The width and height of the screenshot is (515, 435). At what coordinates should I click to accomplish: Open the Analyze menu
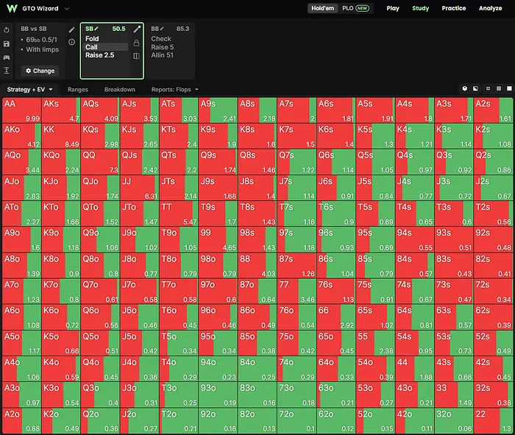coord(490,8)
